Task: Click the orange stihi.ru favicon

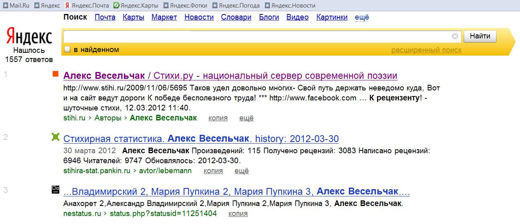Action: [56, 74]
